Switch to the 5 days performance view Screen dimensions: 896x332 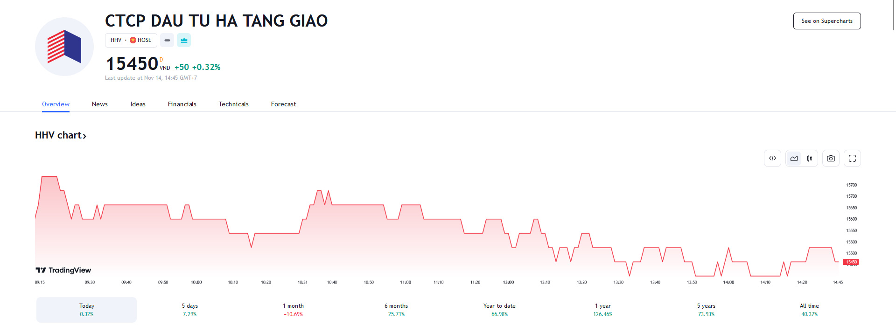tap(190, 309)
